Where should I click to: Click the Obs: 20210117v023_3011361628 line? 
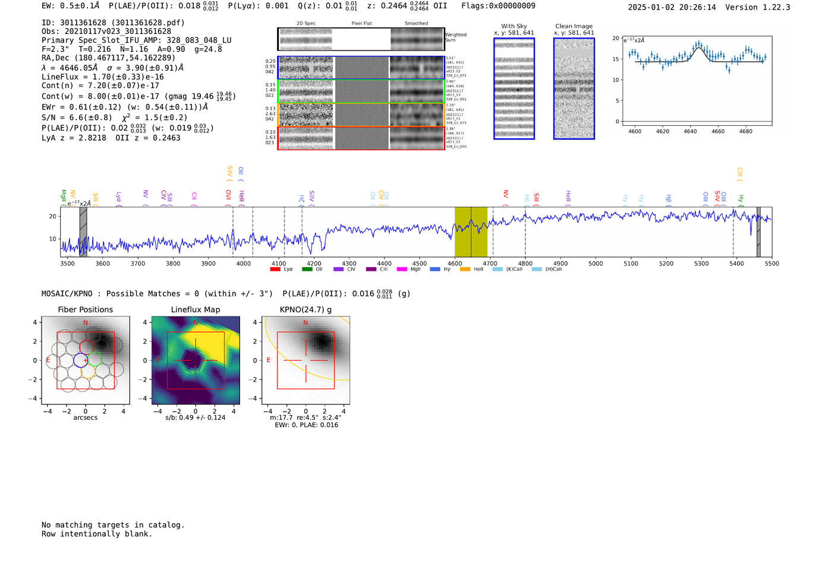point(106,31)
